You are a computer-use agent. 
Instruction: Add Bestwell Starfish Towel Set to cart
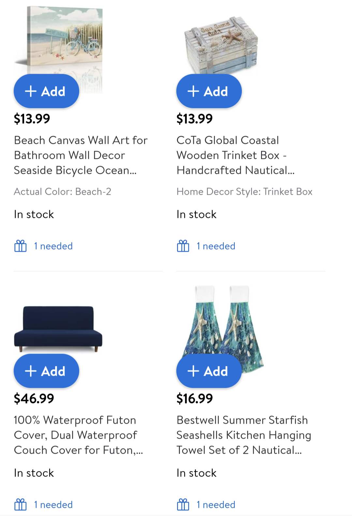point(209,371)
